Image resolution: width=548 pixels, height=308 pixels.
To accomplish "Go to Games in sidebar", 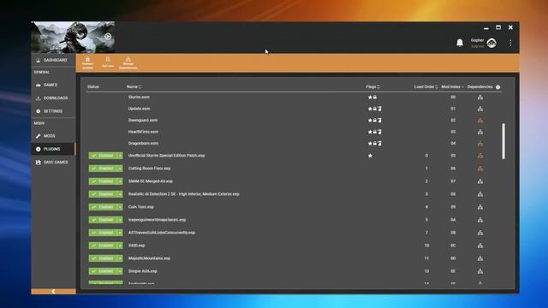I will [53, 85].
